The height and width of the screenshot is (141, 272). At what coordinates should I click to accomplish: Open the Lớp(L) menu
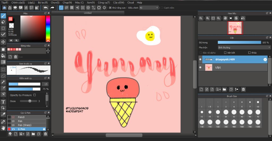(31, 2)
